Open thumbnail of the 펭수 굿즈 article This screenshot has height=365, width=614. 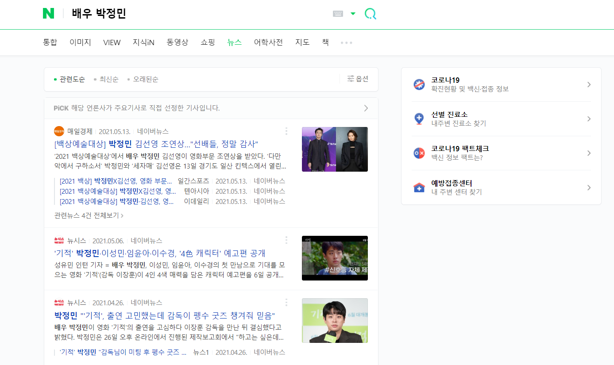click(x=335, y=320)
